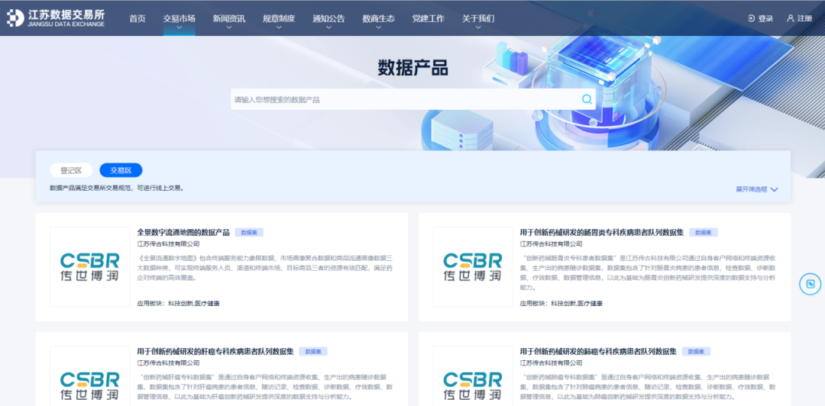Open the 肺癌专科疾病患者队列数据集 title link

point(598,352)
